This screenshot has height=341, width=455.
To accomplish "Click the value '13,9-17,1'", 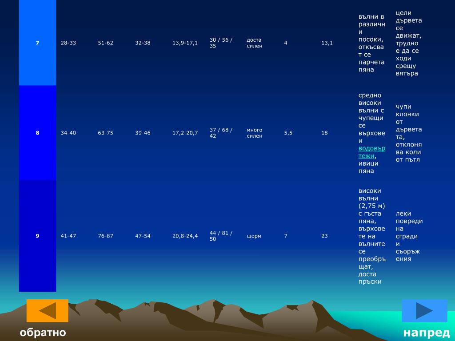I will [185, 43].
